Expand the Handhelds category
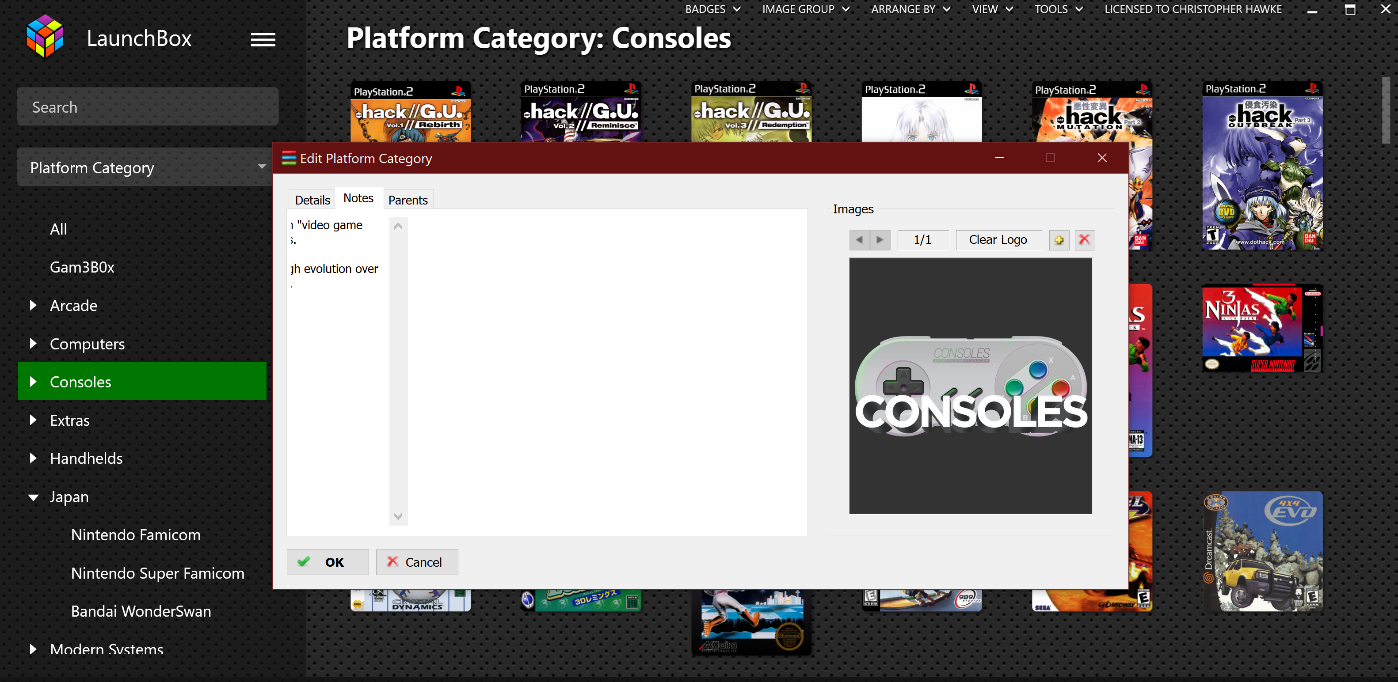The image size is (1398, 682). pyautogui.click(x=33, y=458)
